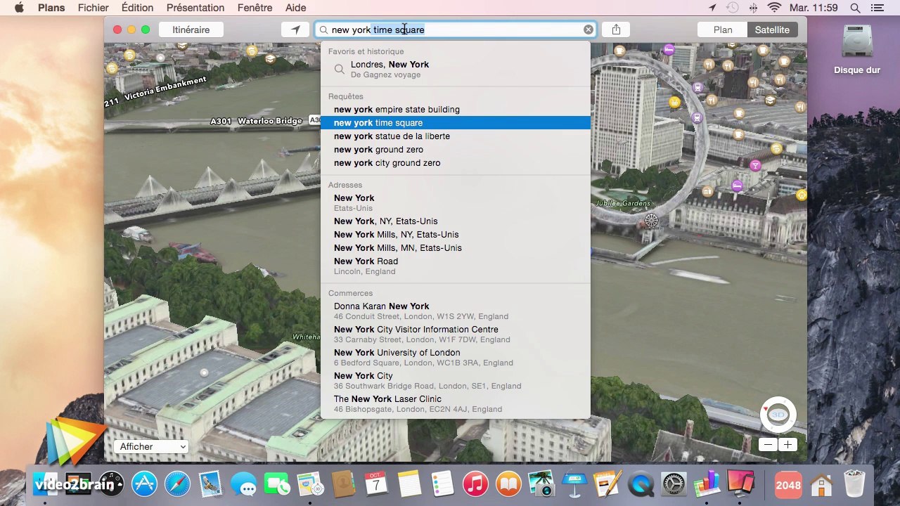The image size is (900, 506).
Task: Choose highlighted suggestion new york time square
Action: point(456,123)
